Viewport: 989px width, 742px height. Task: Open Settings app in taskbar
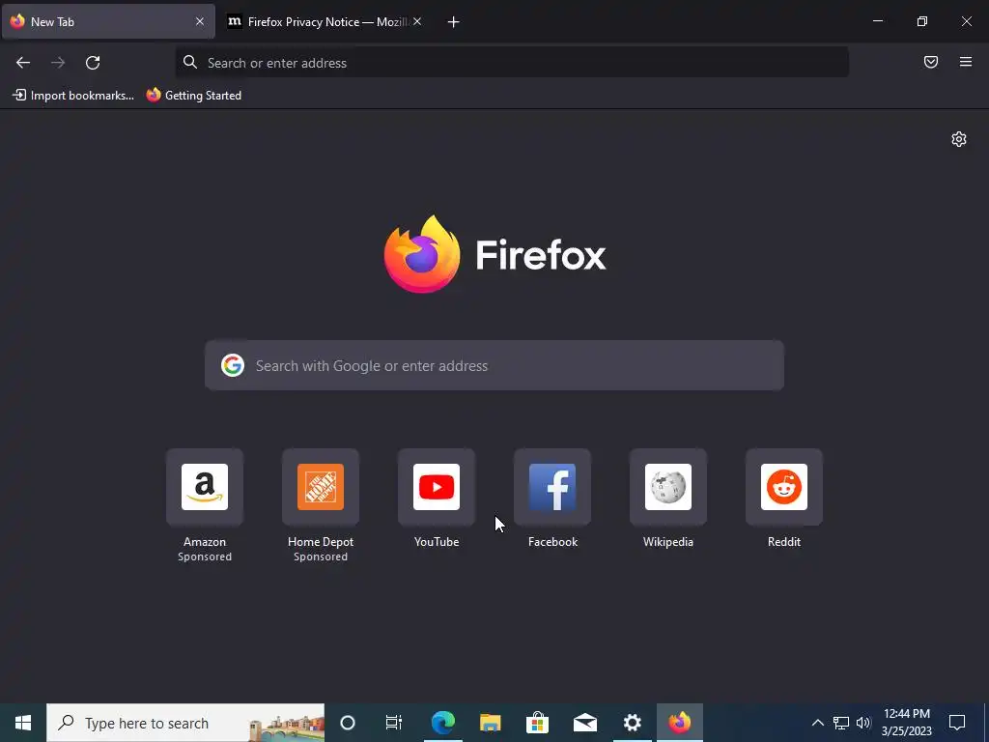(632, 723)
